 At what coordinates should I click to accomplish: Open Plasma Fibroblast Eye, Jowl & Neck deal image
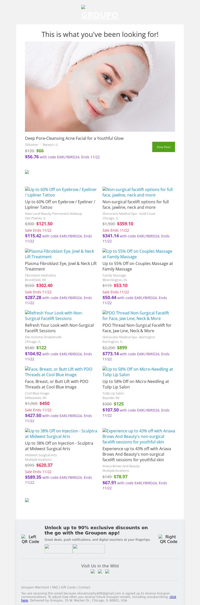tap(59, 254)
